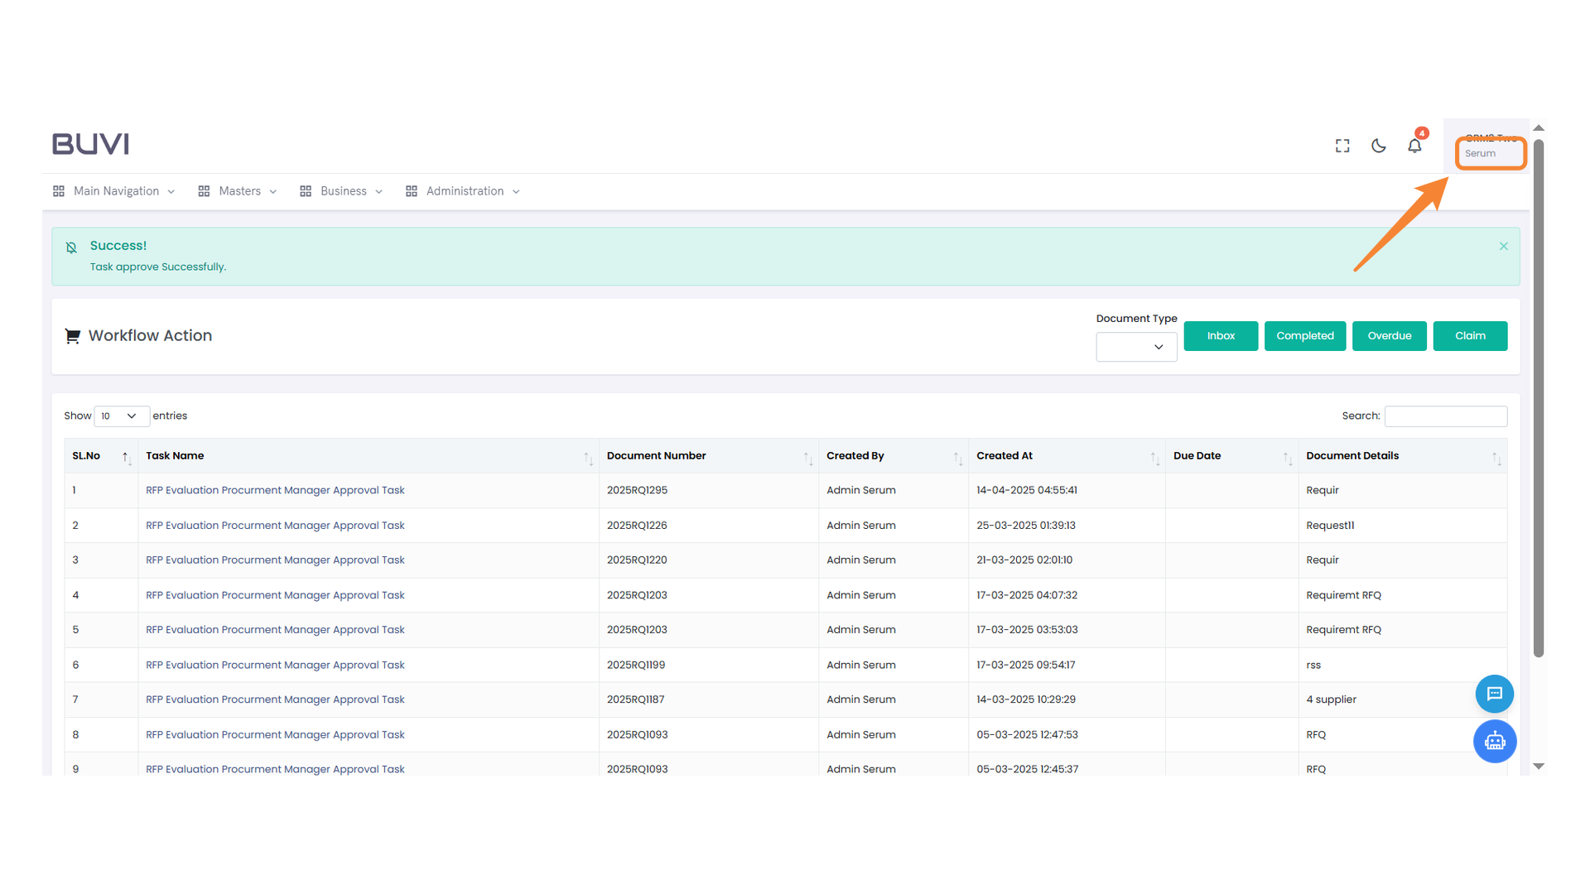Image resolution: width=1590 pixels, height=894 pixels.
Task: Open the notifications bell showing 4 alerts
Action: (1414, 145)
